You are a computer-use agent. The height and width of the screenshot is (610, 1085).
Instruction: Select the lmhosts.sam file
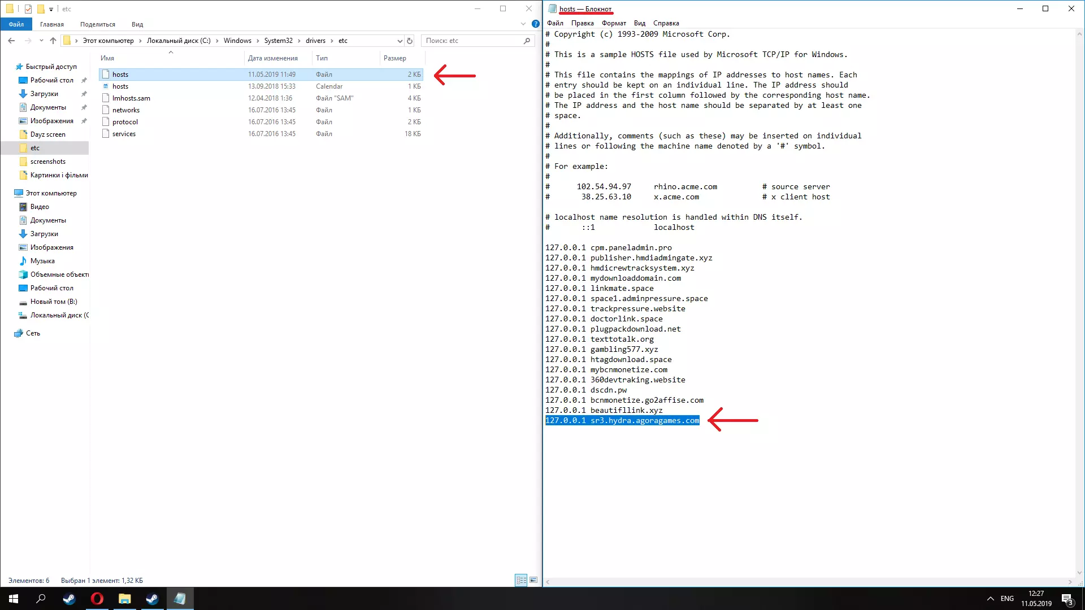point(131,98)
